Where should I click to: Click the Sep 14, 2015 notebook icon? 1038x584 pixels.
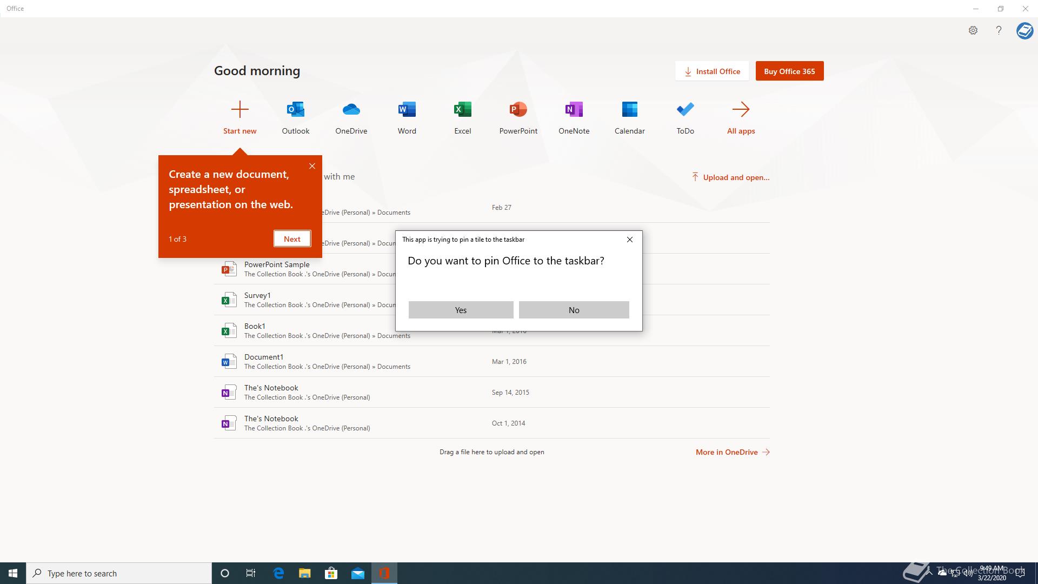pyautogui.click(x=229, y=392)
